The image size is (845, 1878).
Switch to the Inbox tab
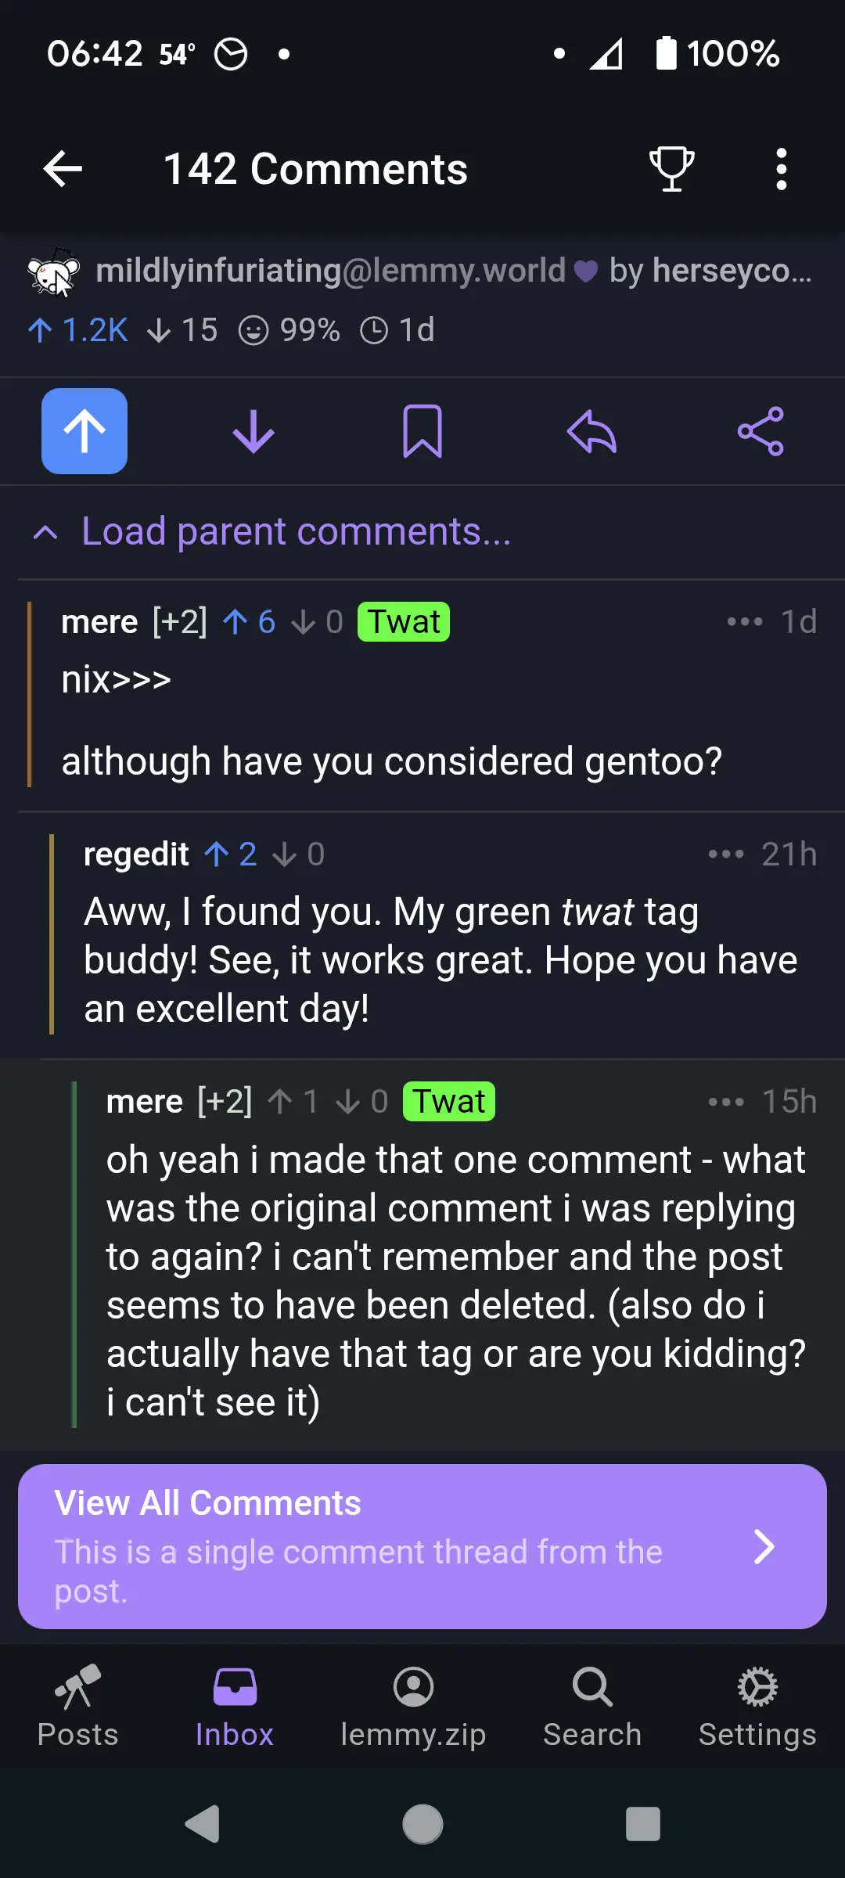(x=234, y=1706)
